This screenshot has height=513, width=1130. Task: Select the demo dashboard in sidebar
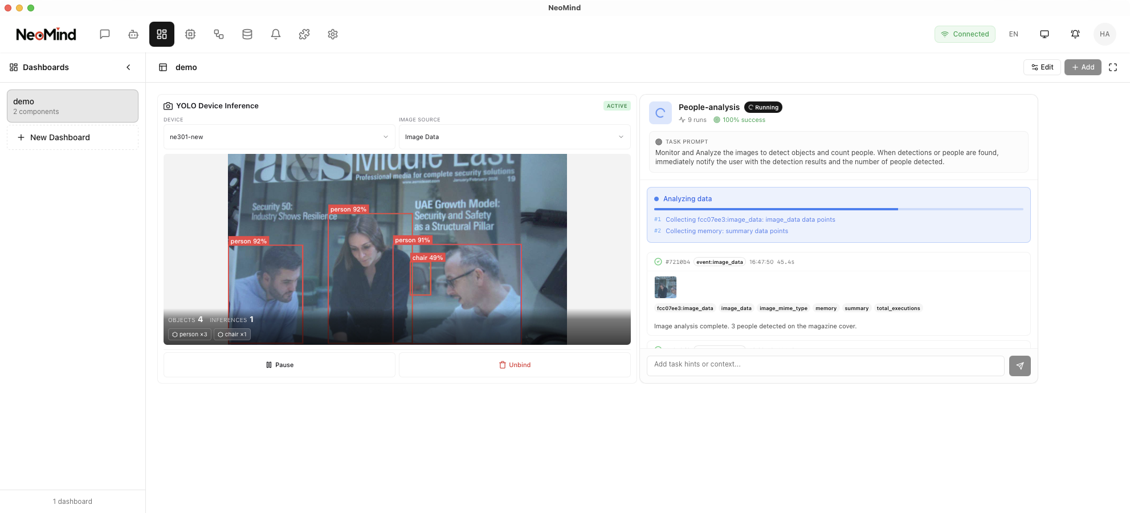tap(72, 106)
